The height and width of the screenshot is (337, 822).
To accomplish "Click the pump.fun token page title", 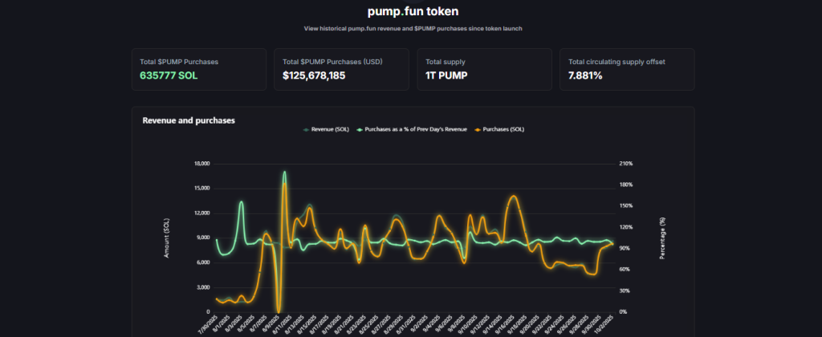I will tap(411, 11).
